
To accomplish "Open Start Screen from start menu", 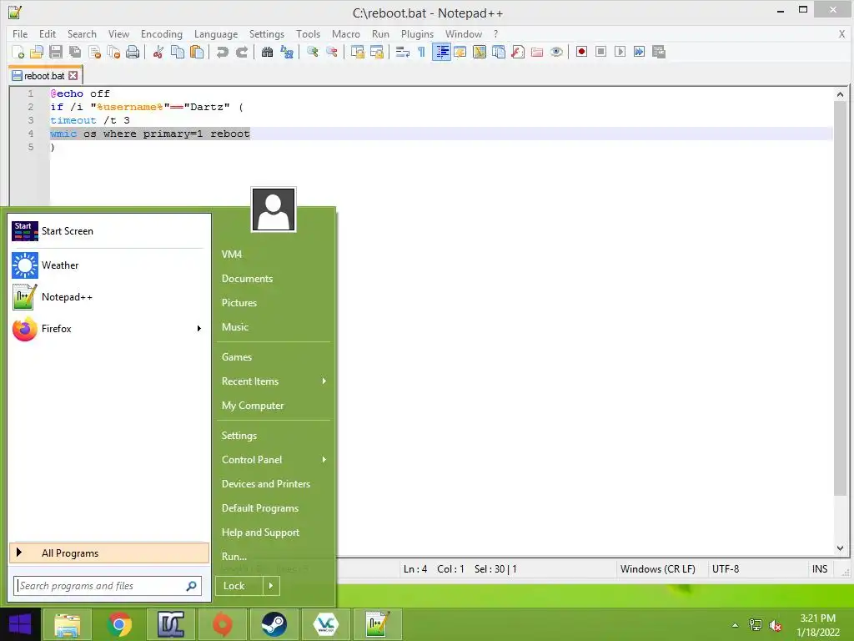I will pyautogui.click(x=108, y=231).
